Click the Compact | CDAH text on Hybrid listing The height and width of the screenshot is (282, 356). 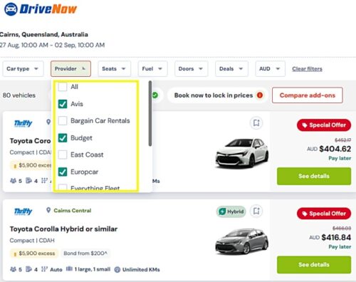[x=32, y=241]
